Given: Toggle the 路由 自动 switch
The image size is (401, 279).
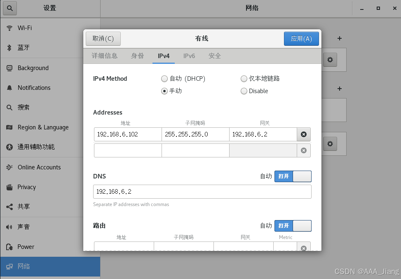Looking at the screenshot, I should 293,226.
